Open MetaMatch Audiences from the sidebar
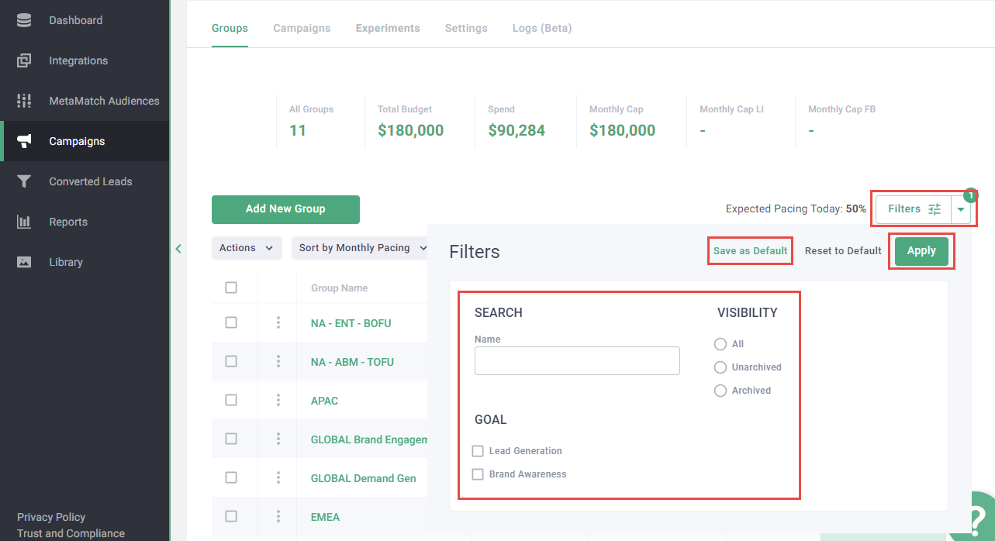This screenshot has width=995, height=541. click(22, 101)
